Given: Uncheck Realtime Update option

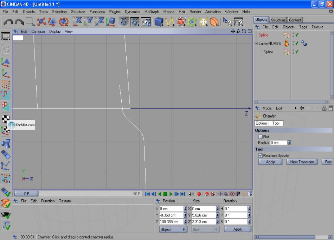Looking at the screenshot, I should click(261, 156).
